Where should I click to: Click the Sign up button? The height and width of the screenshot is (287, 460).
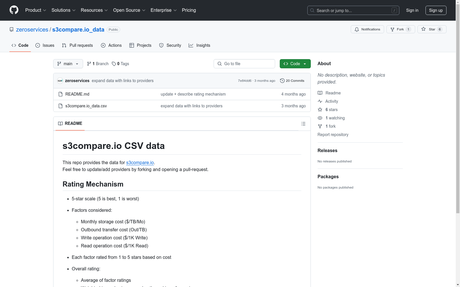436,10
